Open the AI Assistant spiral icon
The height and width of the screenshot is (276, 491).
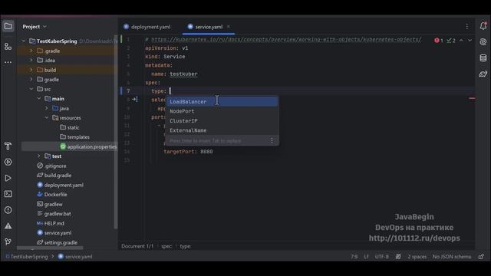tap(483, 41)
